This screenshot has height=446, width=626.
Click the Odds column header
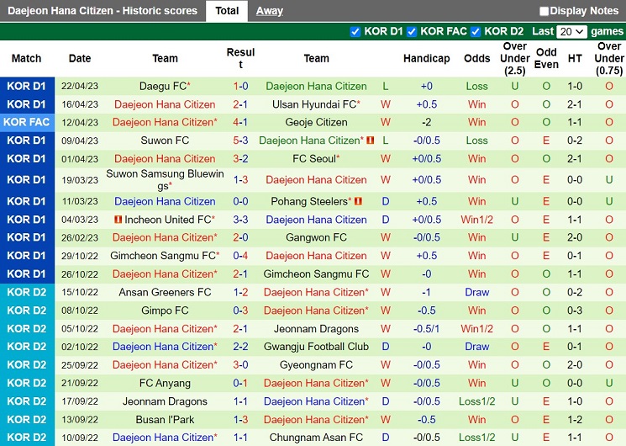pyautogui.click(x=476, y=58)
